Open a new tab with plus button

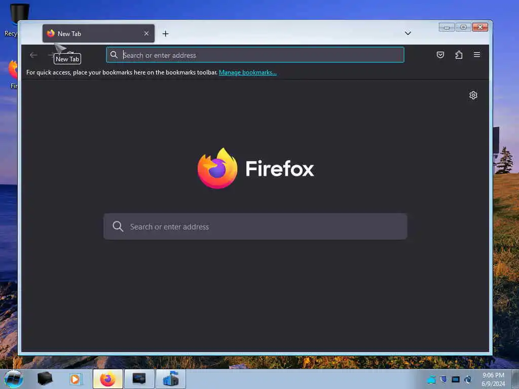166,34
